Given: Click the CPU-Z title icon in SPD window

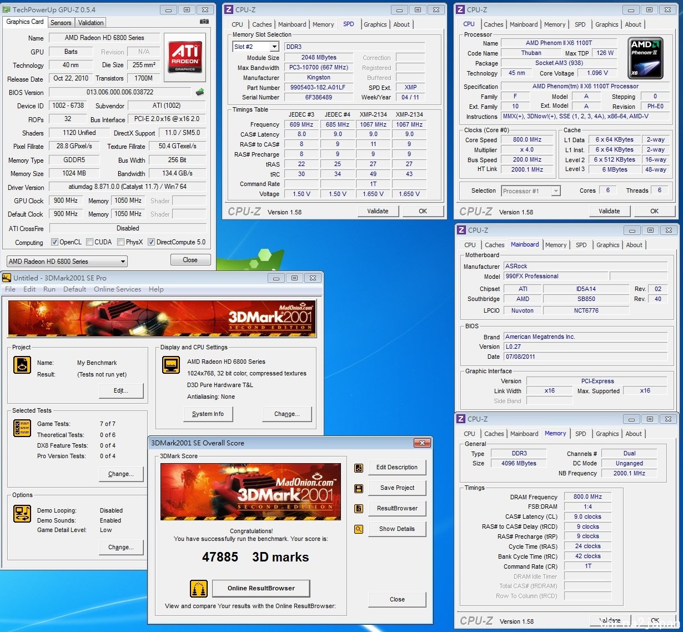Looking at the screenshot, I should (x=229, y=9).
